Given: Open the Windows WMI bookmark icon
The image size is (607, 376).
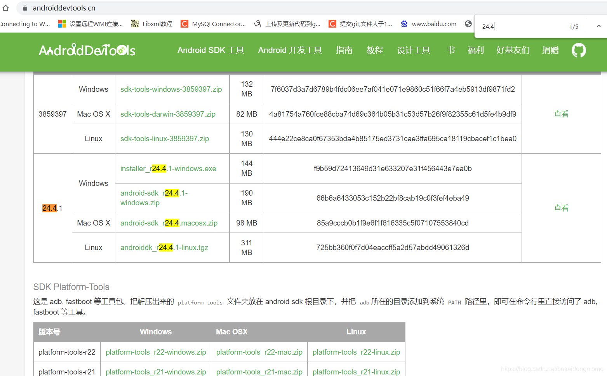Looking at the screenshot, I should tap(62, 24).
